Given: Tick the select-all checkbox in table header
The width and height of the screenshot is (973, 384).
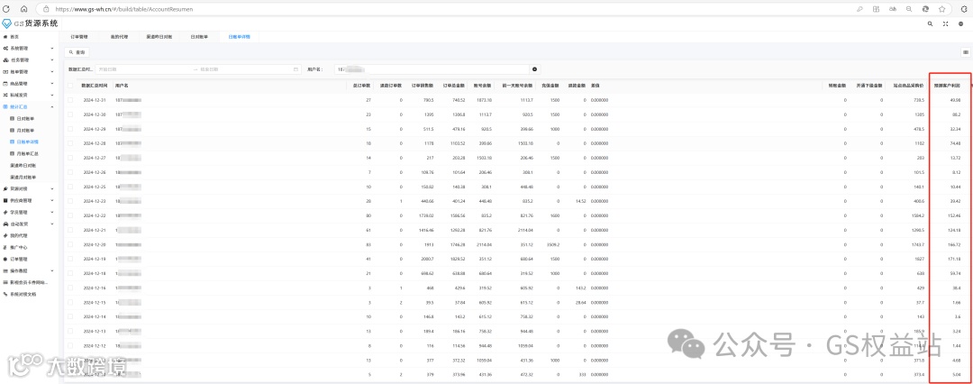Looking at the screenshot, I should pos(70,85).
